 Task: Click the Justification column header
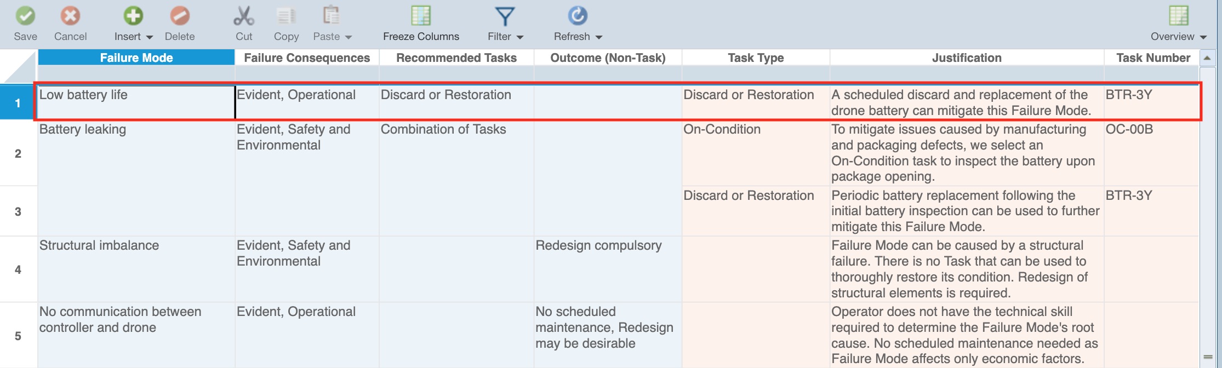pyautogui.click(x=967, y=58)
